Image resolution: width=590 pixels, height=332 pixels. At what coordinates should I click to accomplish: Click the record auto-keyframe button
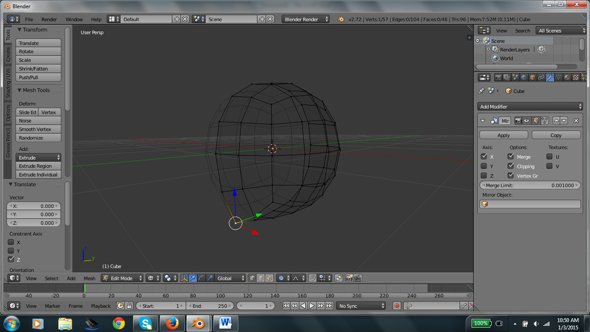pos(396,306)
